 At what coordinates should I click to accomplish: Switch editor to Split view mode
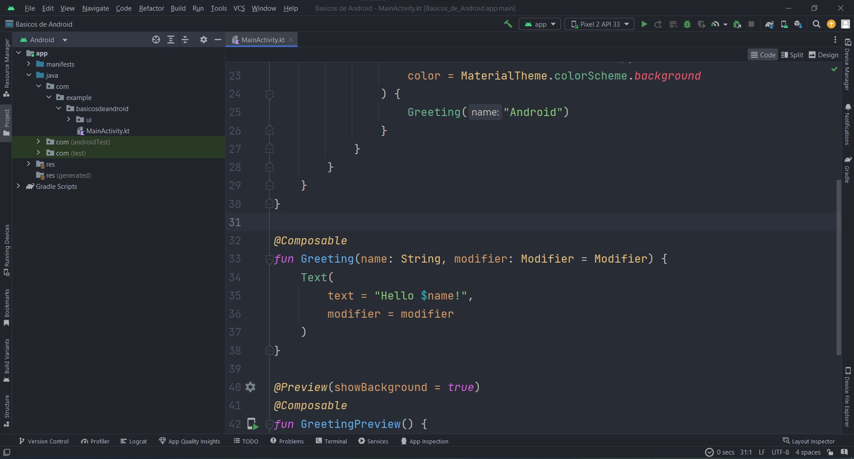click(x=792, y=55)
